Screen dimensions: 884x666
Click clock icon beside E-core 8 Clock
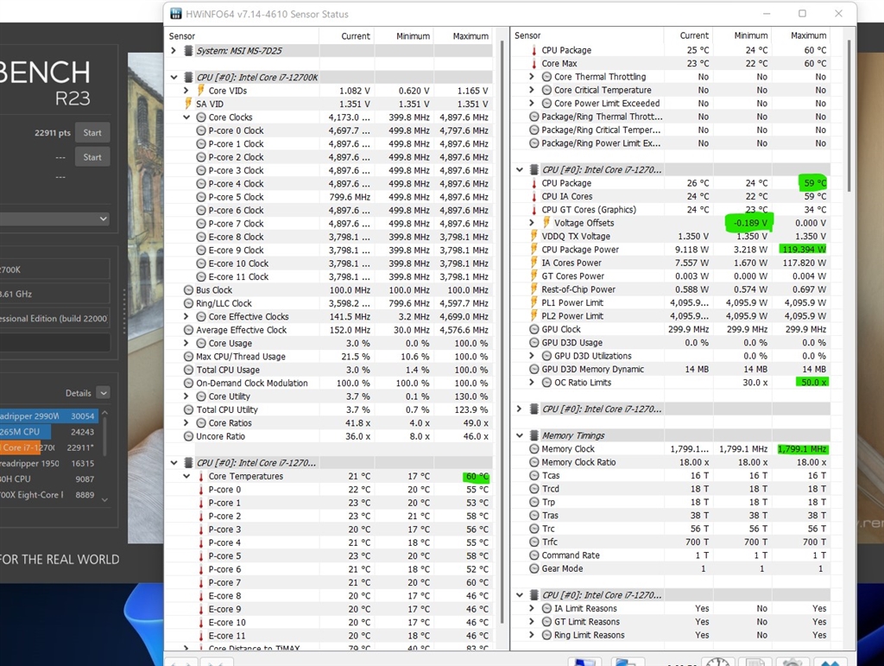pos(201,237)
